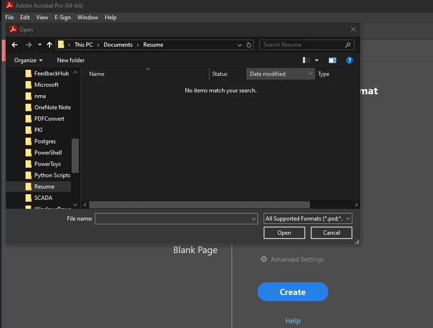Image resolution: width=433 pixels, height=328 pixels.
Task: Click the SCADA folder icon
Action: click(x=28, y=198)
